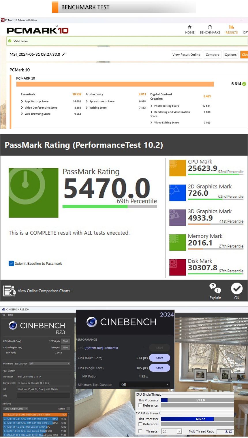Click the Compare button in PCMark

tap(213, 54)
